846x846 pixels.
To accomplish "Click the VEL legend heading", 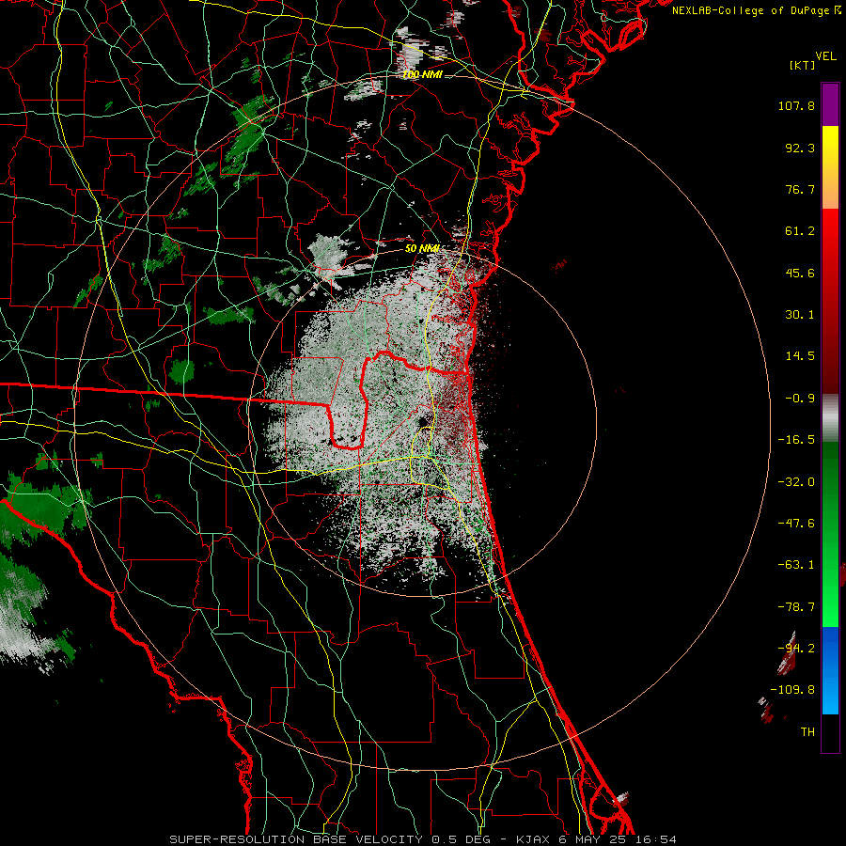I will (x=825, y=55).
